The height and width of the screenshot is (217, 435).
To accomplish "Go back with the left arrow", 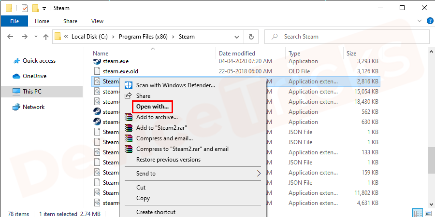I will pos(10,37).
